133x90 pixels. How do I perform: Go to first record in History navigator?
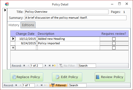click(x=24, y=66)
